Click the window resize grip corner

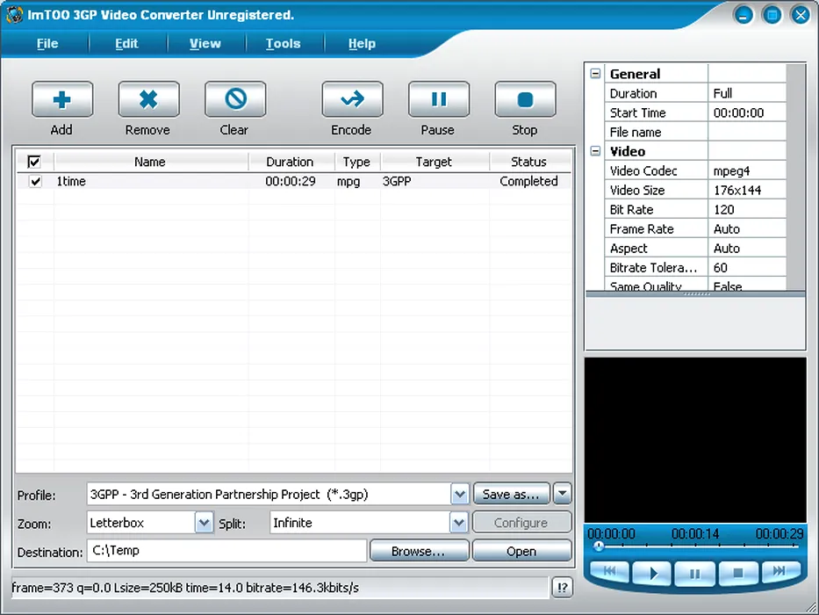811,607
